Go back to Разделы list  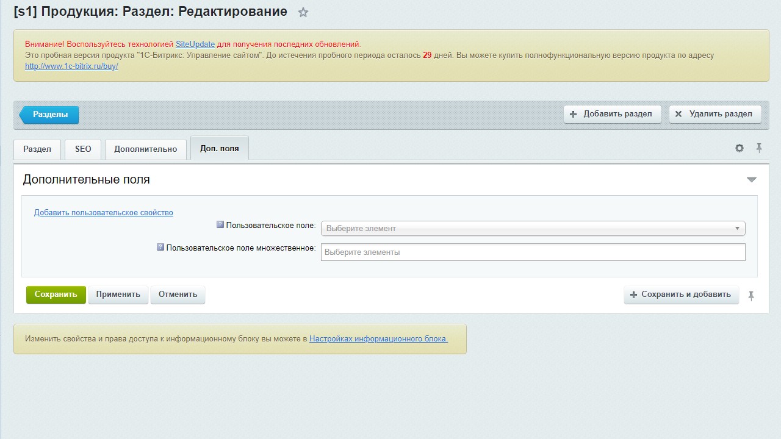49,115
